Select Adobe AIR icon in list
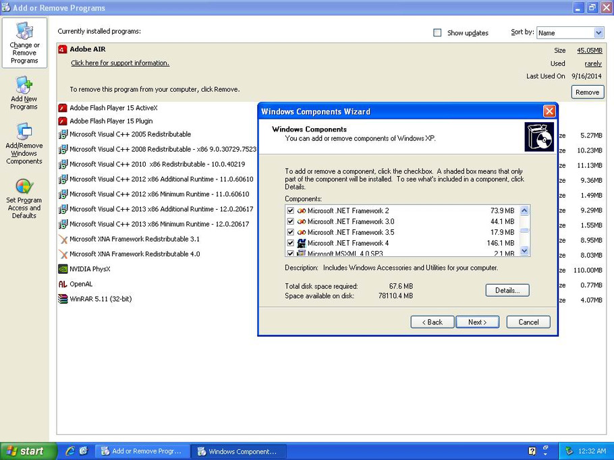 pyautogui.click(x=63, y=49)
